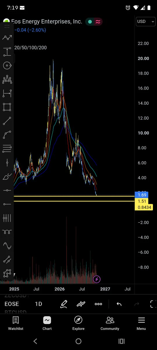
Task: Open the Community tab
Action: (x=110, y=323)
